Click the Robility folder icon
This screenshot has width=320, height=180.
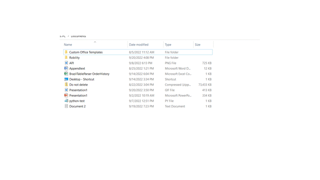pos(66,58)
